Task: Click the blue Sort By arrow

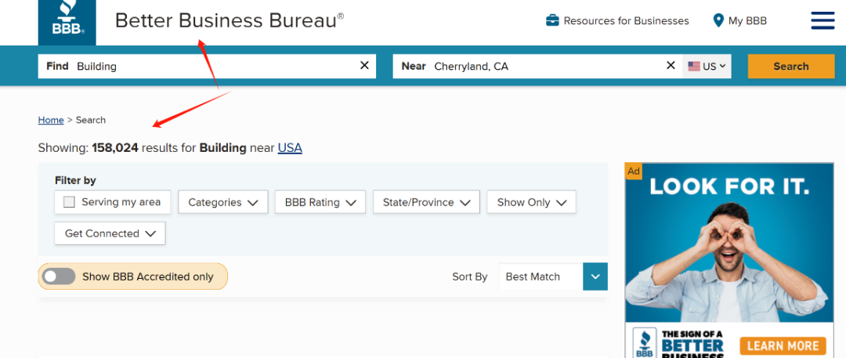Action: click(x=595, y=277)
